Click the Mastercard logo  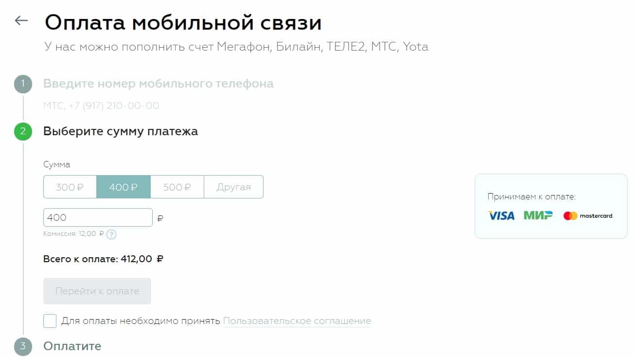pyautogui.click(x=588, y=215)
